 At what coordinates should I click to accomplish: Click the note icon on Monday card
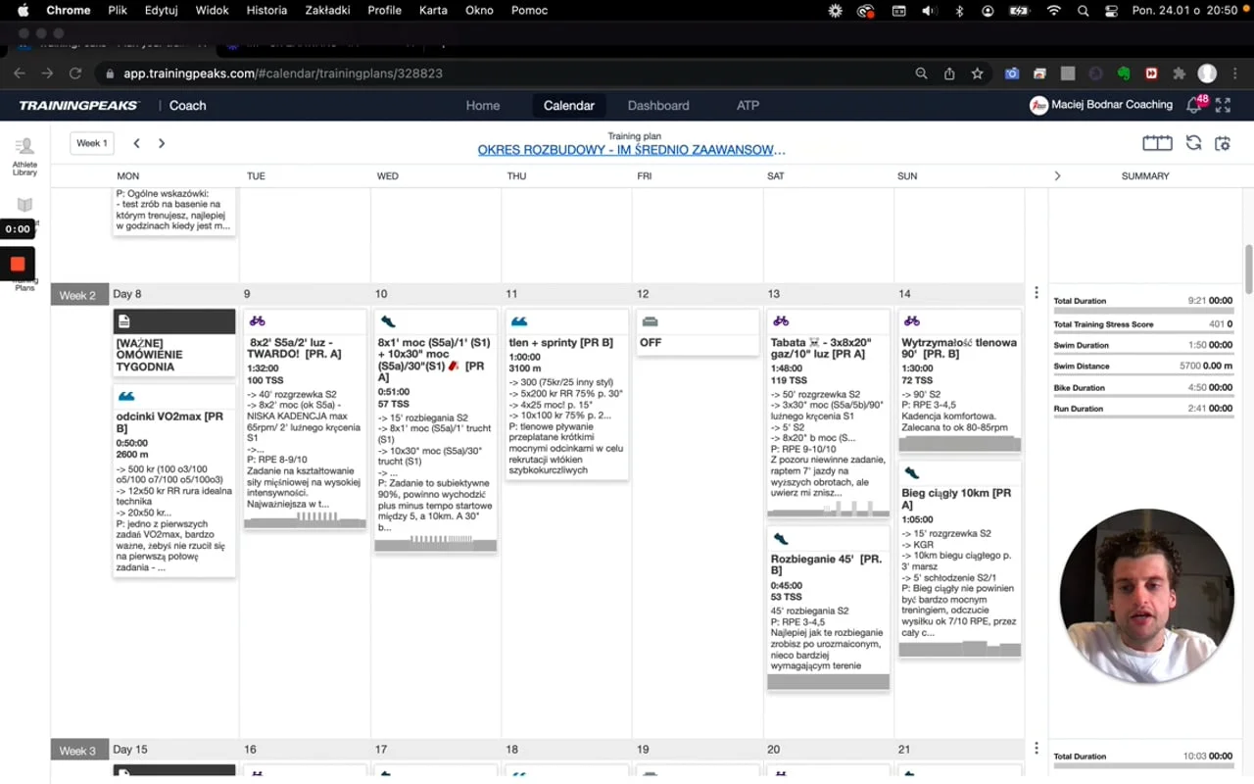point(123,321)
